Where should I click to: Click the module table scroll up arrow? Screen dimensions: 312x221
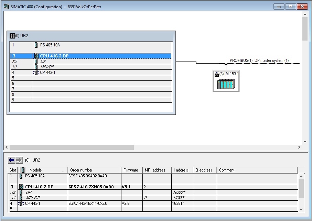[x=301, y=176]
